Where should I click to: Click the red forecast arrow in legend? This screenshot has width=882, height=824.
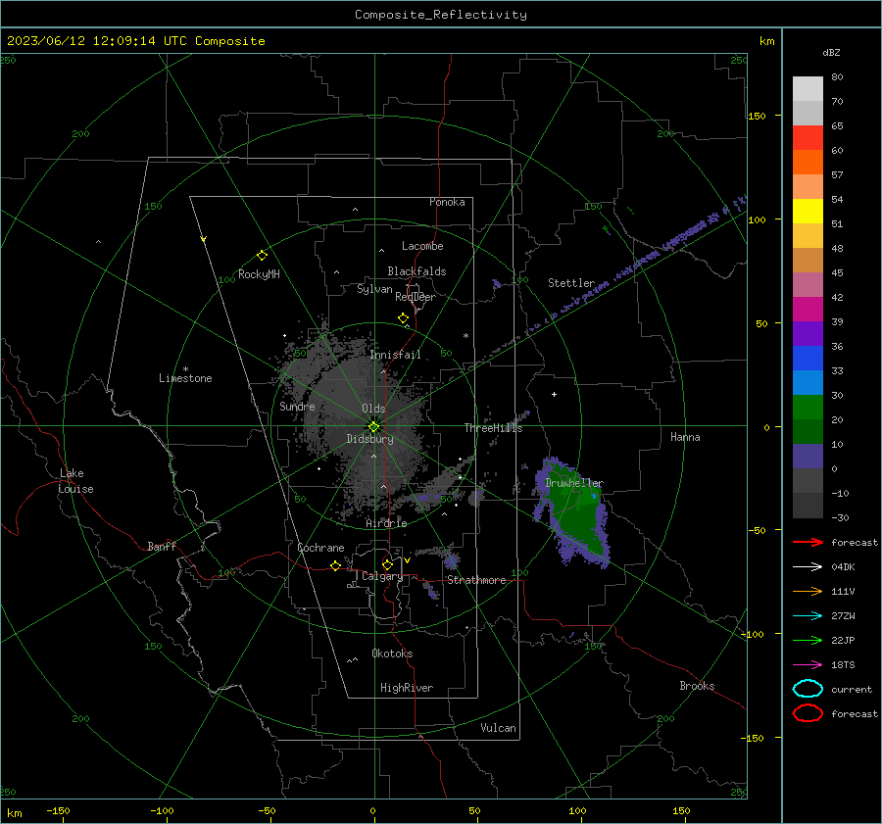click(x=808, y=542)
